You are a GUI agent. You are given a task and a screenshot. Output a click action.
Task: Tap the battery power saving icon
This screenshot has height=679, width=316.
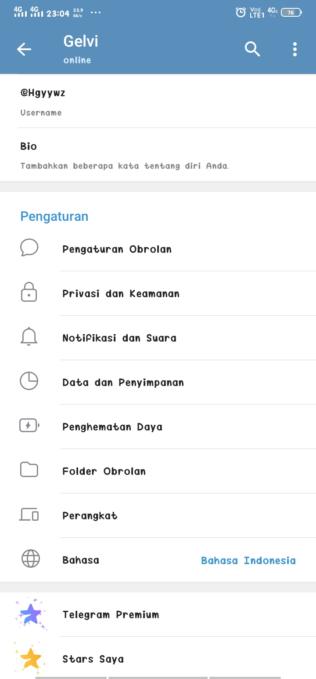click(29, 426)
